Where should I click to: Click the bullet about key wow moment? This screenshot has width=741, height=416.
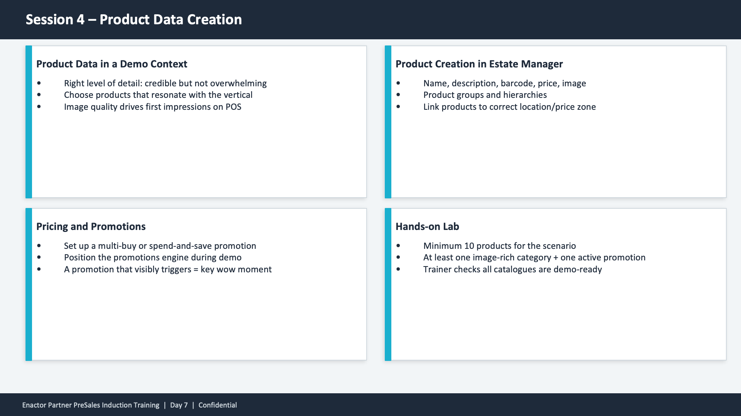168,269
